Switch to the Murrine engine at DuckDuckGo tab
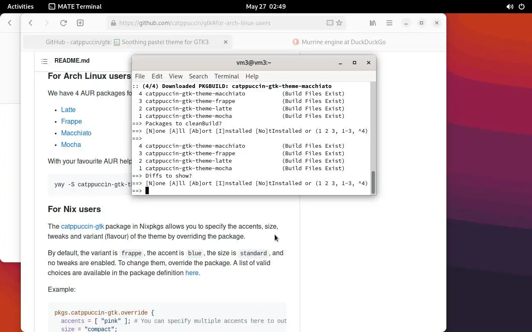Viewport: 532px width, 332px height. point(339,42)
